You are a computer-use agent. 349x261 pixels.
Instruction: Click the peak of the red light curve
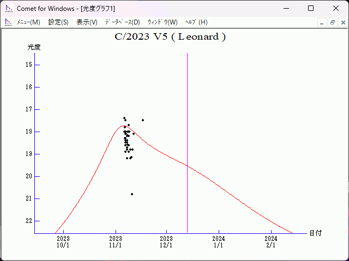123,126
